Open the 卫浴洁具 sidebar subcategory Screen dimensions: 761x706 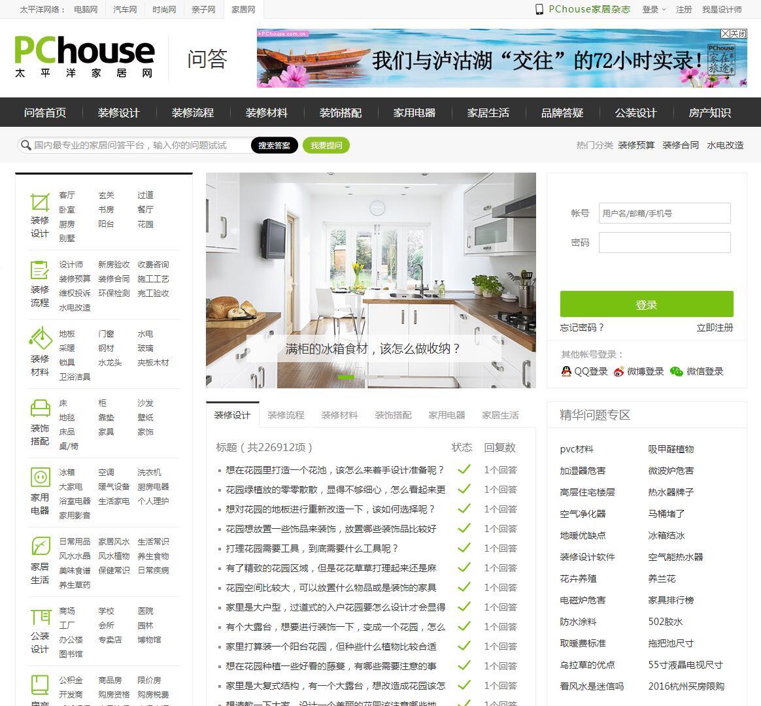[75, 377]
